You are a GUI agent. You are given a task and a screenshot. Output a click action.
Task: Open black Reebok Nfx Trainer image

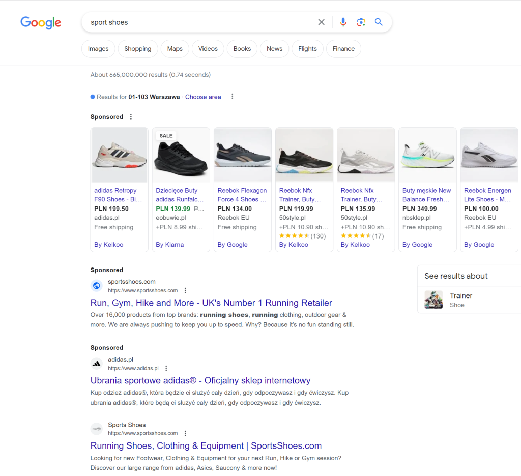coord(304,155)
